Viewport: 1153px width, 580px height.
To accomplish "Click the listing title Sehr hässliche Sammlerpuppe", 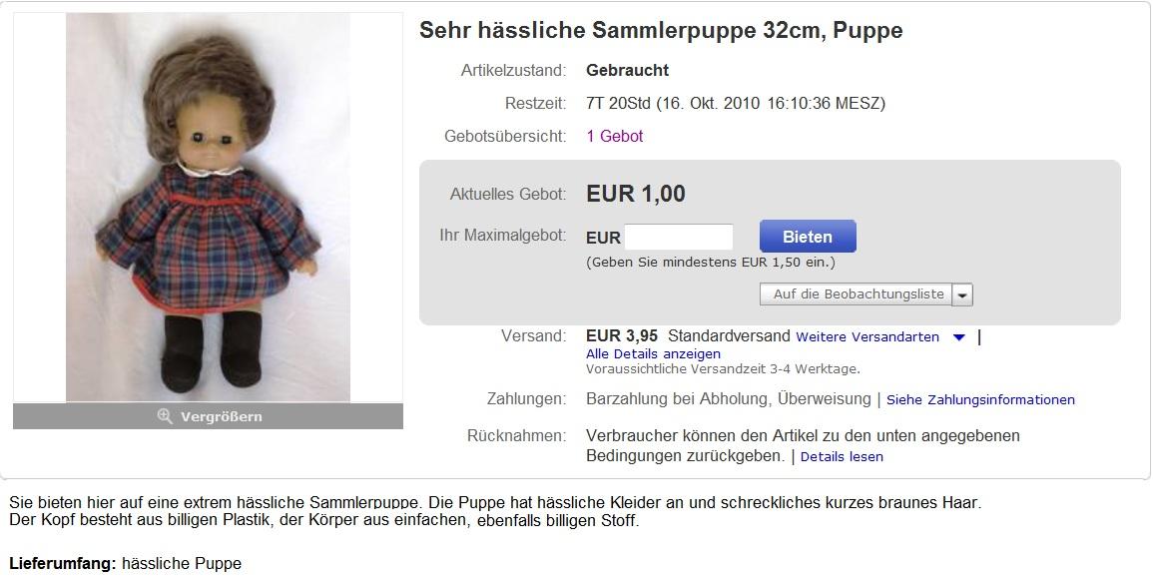I will [660, 30].
